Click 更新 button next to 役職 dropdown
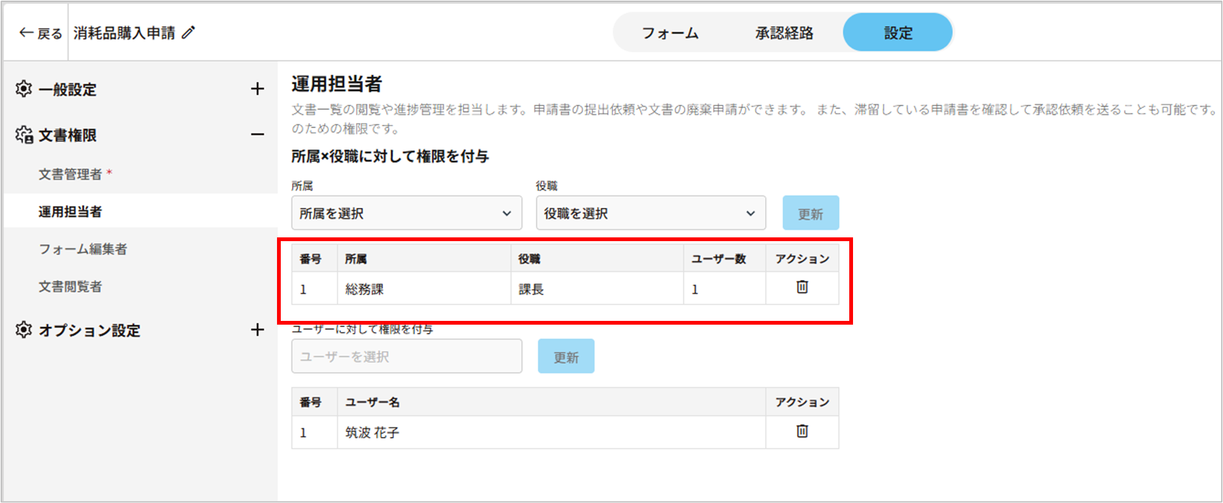This screenshot has height=503, width=1223. coord(810,214)
